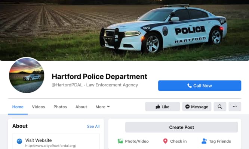
Task: Click the Messenger icon on Message button
Action: pyautogui.click(x=187, y=107)
